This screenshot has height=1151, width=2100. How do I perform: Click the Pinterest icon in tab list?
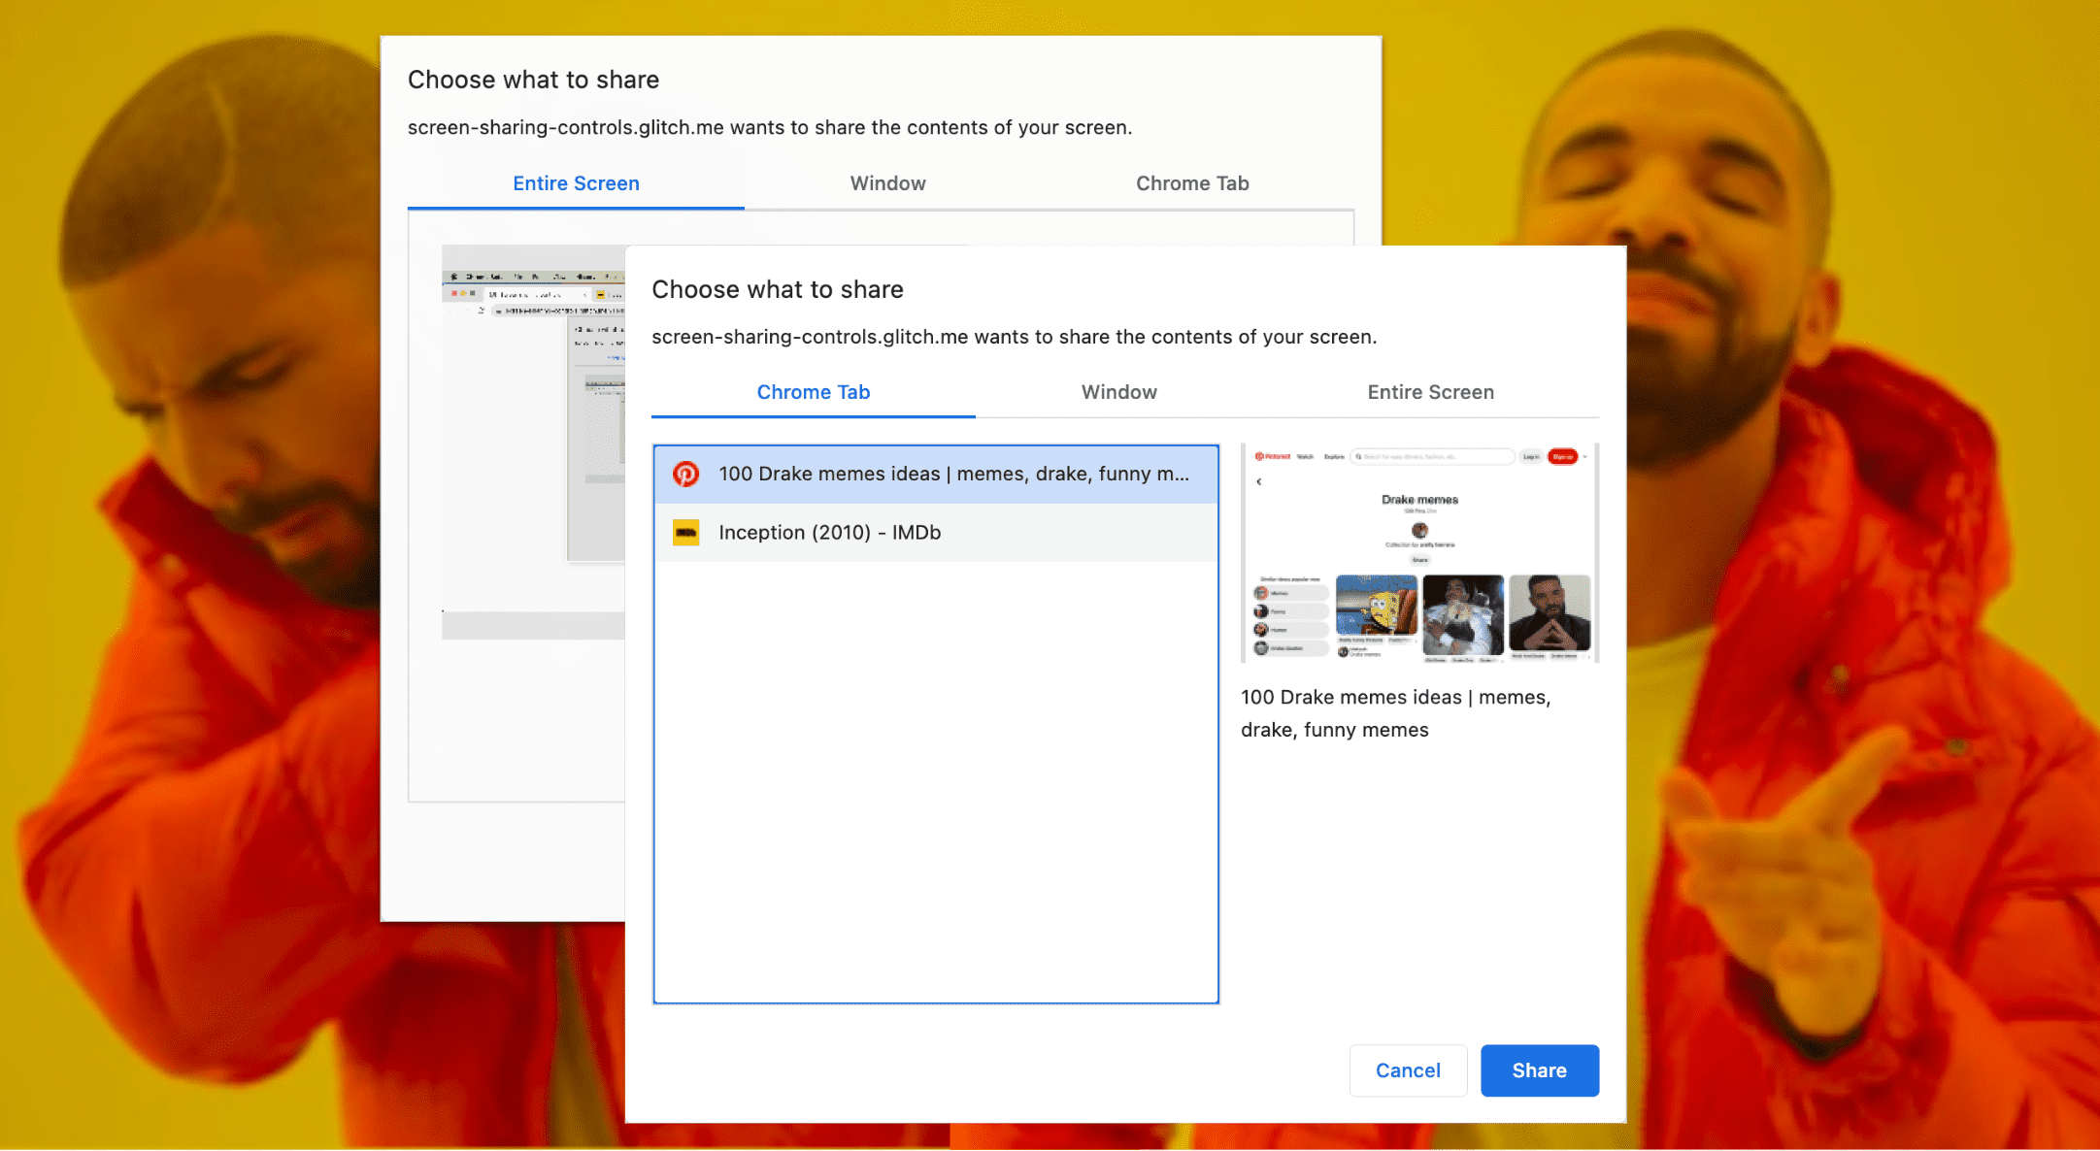point(686,474)
